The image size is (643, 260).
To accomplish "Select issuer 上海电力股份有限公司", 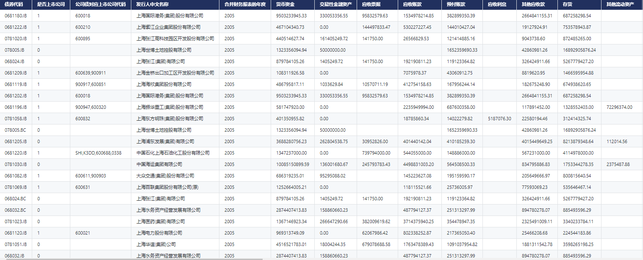I will (159, 233).
